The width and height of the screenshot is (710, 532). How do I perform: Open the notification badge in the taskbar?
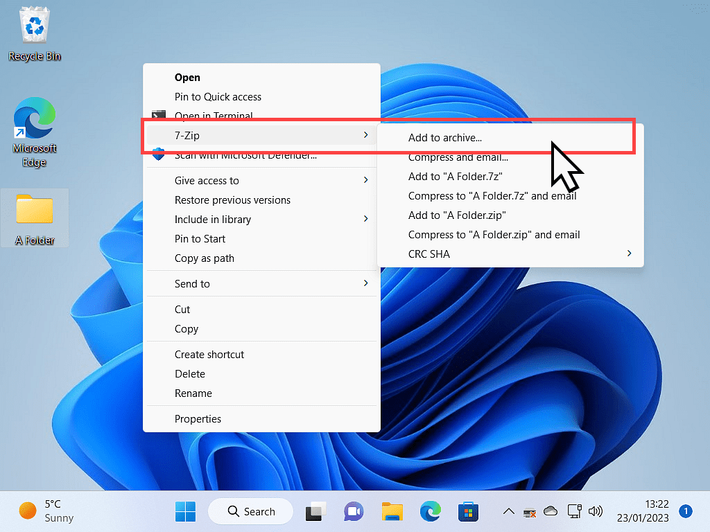(x=686, y=512)
